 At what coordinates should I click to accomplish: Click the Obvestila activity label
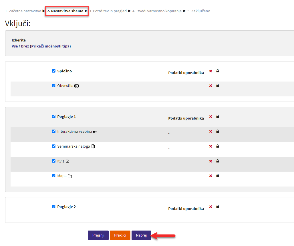[x=65, y=86]
